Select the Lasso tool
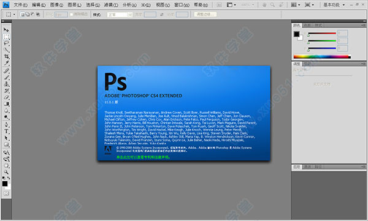 pyautogui.click(x=6, y=43)
